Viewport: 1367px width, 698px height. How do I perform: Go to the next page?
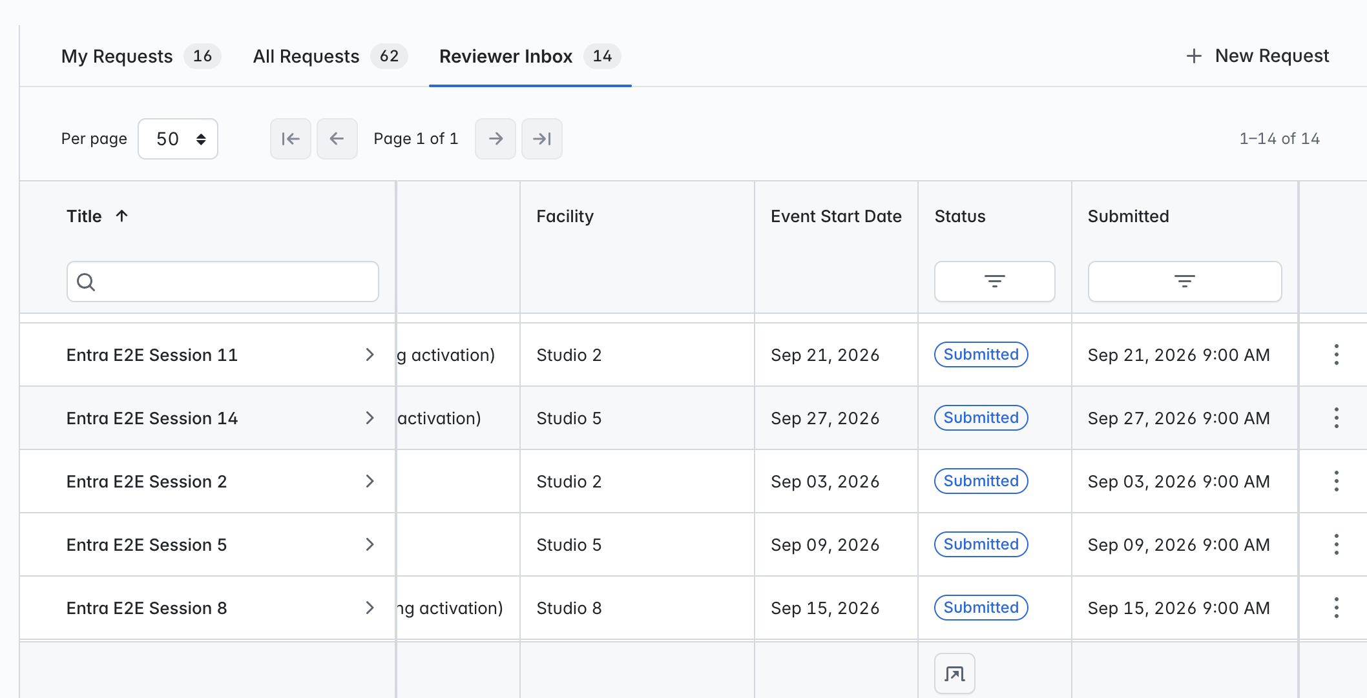(x=496, y=139)
